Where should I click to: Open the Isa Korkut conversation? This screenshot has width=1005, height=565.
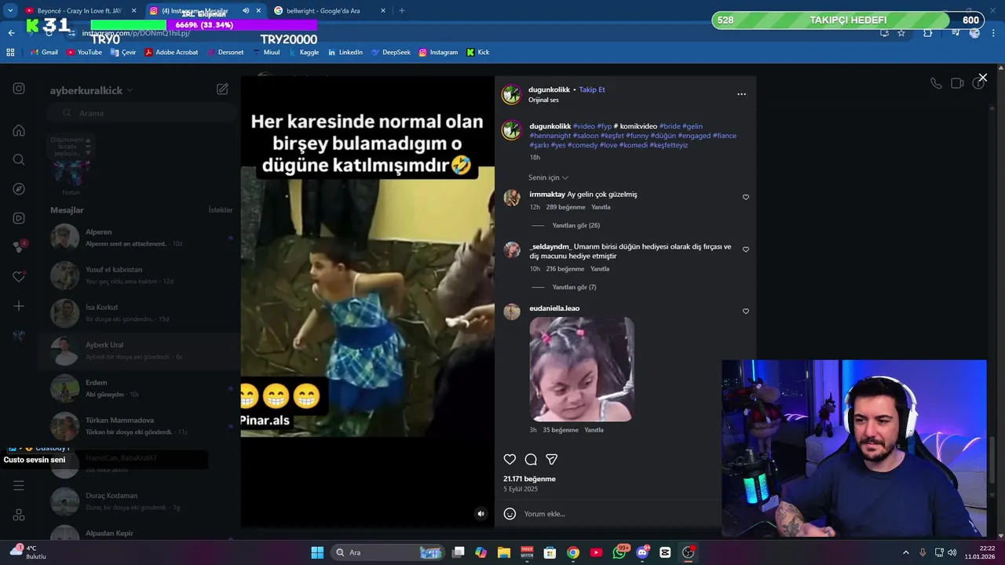tap(138, 313)
